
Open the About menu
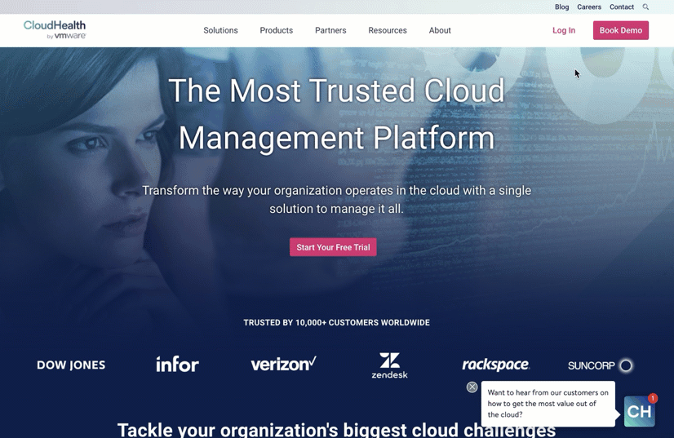(x=440, y=30)
